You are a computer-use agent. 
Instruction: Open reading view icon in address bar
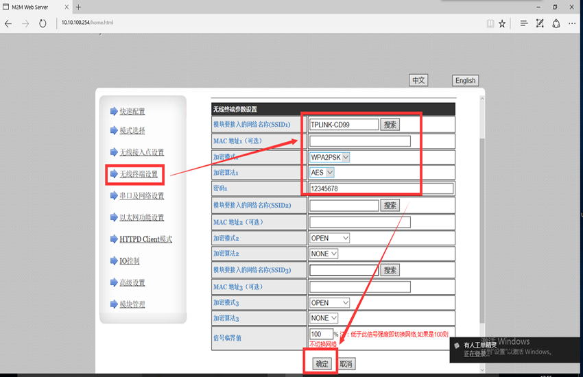(x=490, y=23)
